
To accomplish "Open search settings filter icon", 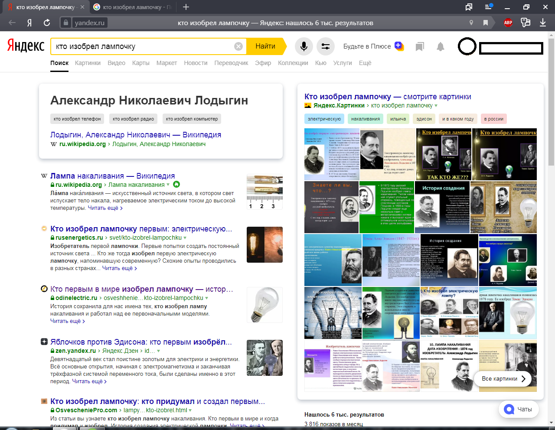I will [x=325, y=46].
